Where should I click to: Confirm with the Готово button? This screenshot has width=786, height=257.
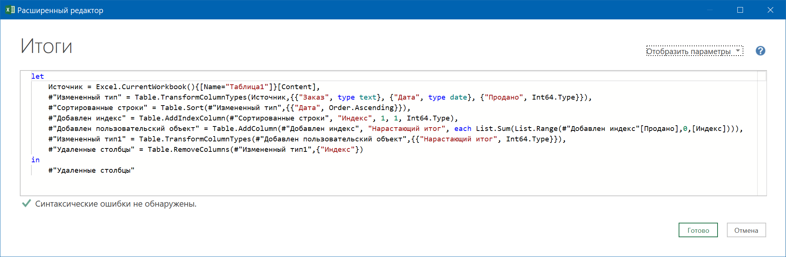click(x=698, y=230)
